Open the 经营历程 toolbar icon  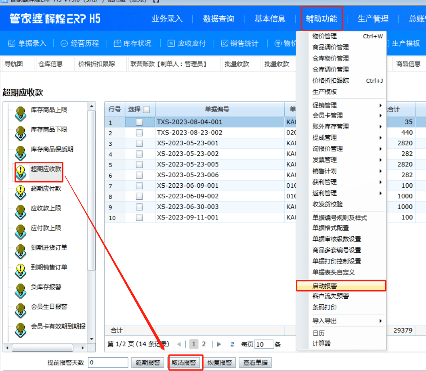coord(64,44)
